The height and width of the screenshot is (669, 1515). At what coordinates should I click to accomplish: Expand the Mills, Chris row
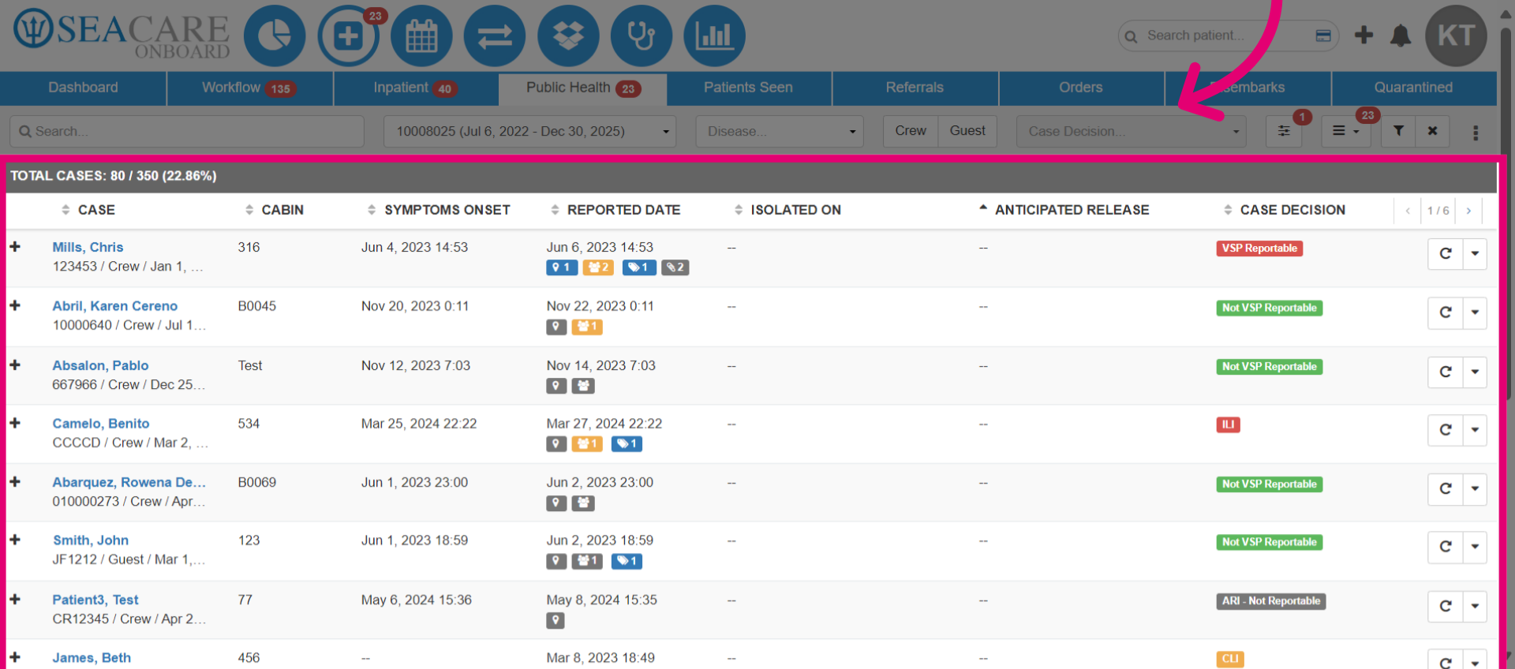pos(15,247)
